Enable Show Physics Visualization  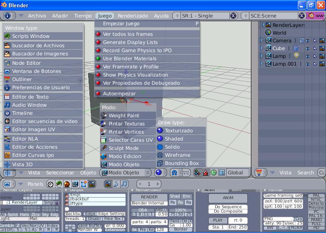click(x=147, y=75)
